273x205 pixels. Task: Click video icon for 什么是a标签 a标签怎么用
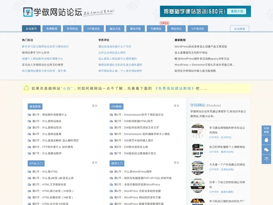[29, 178]
